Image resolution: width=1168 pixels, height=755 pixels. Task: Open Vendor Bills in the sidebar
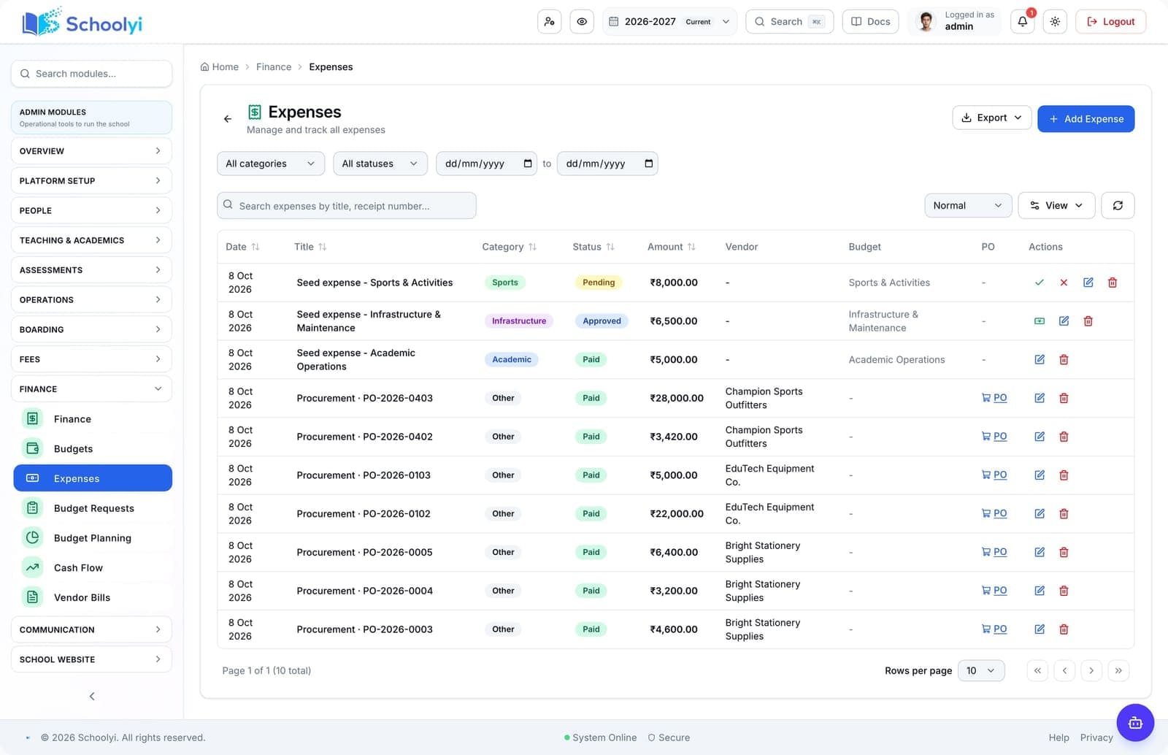(93, 597)
